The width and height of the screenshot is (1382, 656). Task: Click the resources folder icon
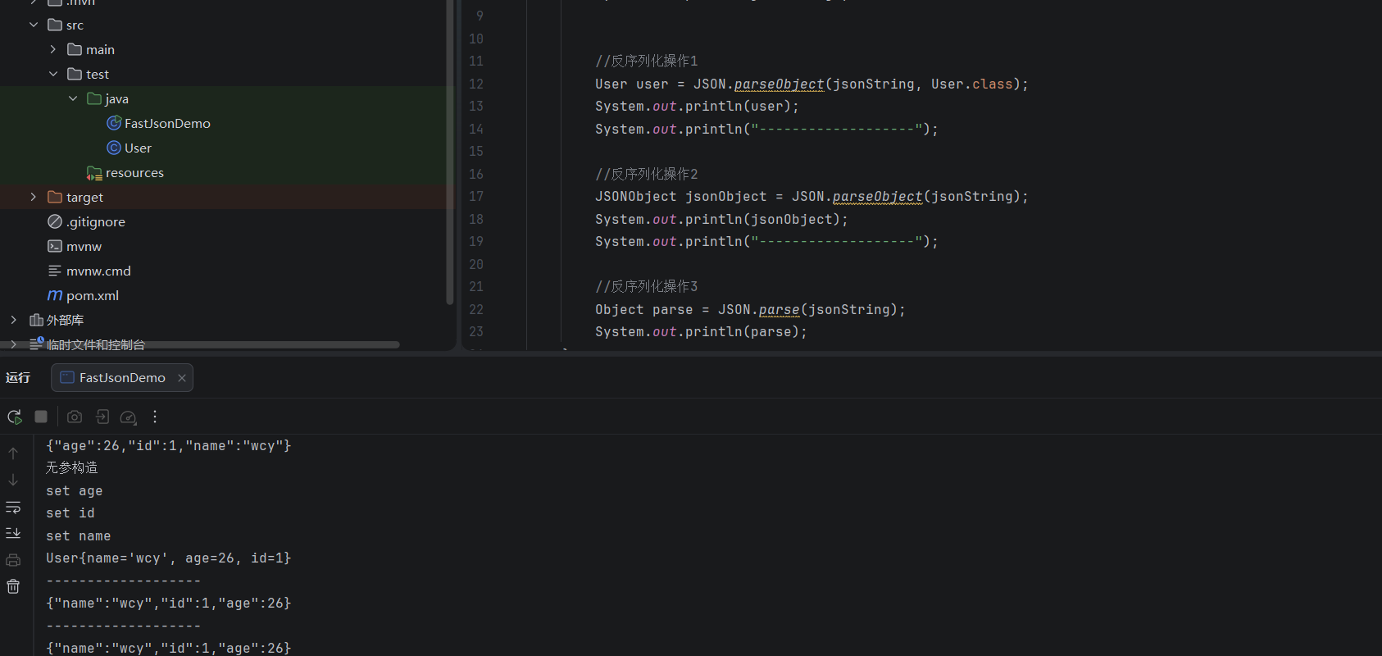pos(94,173)
